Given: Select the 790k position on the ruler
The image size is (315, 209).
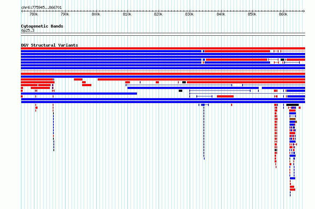Looking at the screenshot, I should [65, 14].
